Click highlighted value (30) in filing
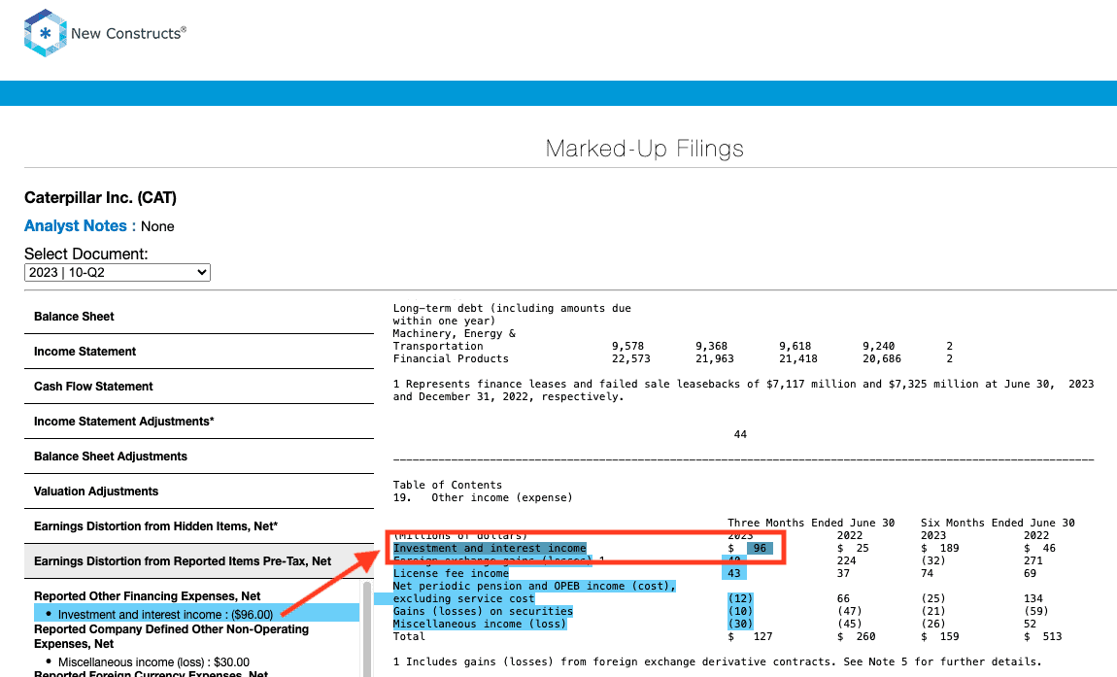Image resolution: width=1117 pixels, height=677 pixels. 740,625
